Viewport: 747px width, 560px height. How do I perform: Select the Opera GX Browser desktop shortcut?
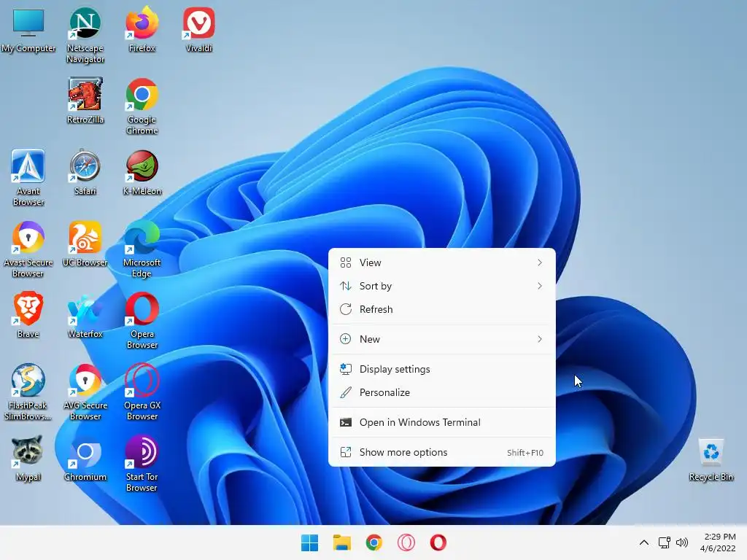[142, 392]
